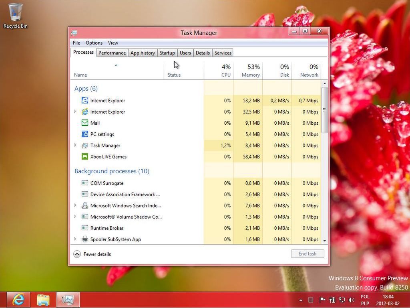Select the PC settings row text
This screenshot has width=410, height=308.
point(102,134)
